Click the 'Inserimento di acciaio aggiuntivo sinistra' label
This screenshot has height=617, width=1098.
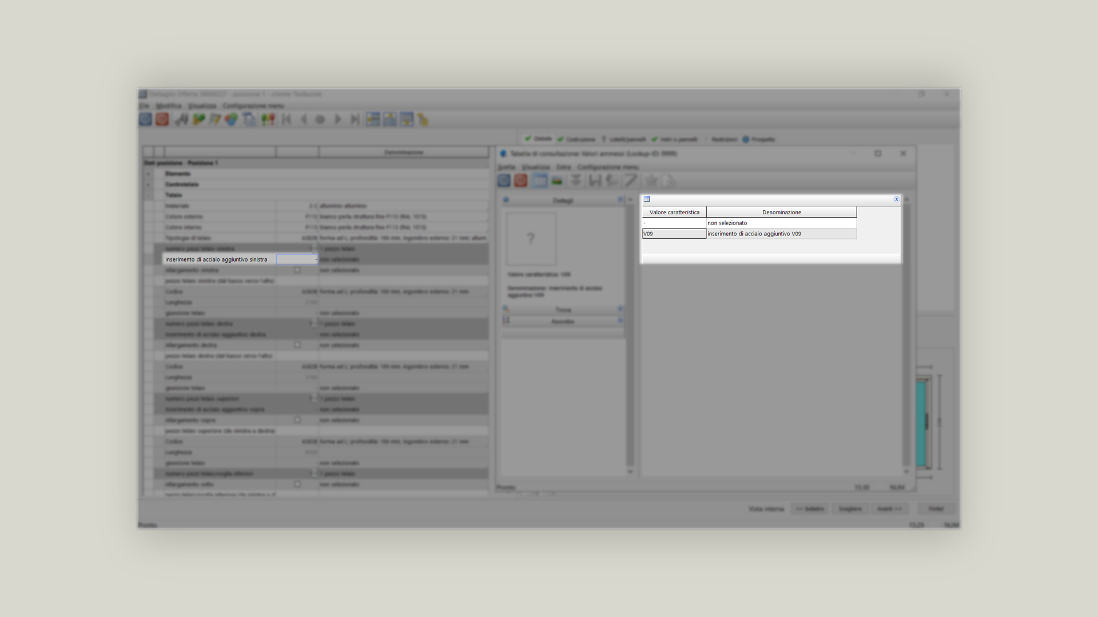[x=216, y=259]
